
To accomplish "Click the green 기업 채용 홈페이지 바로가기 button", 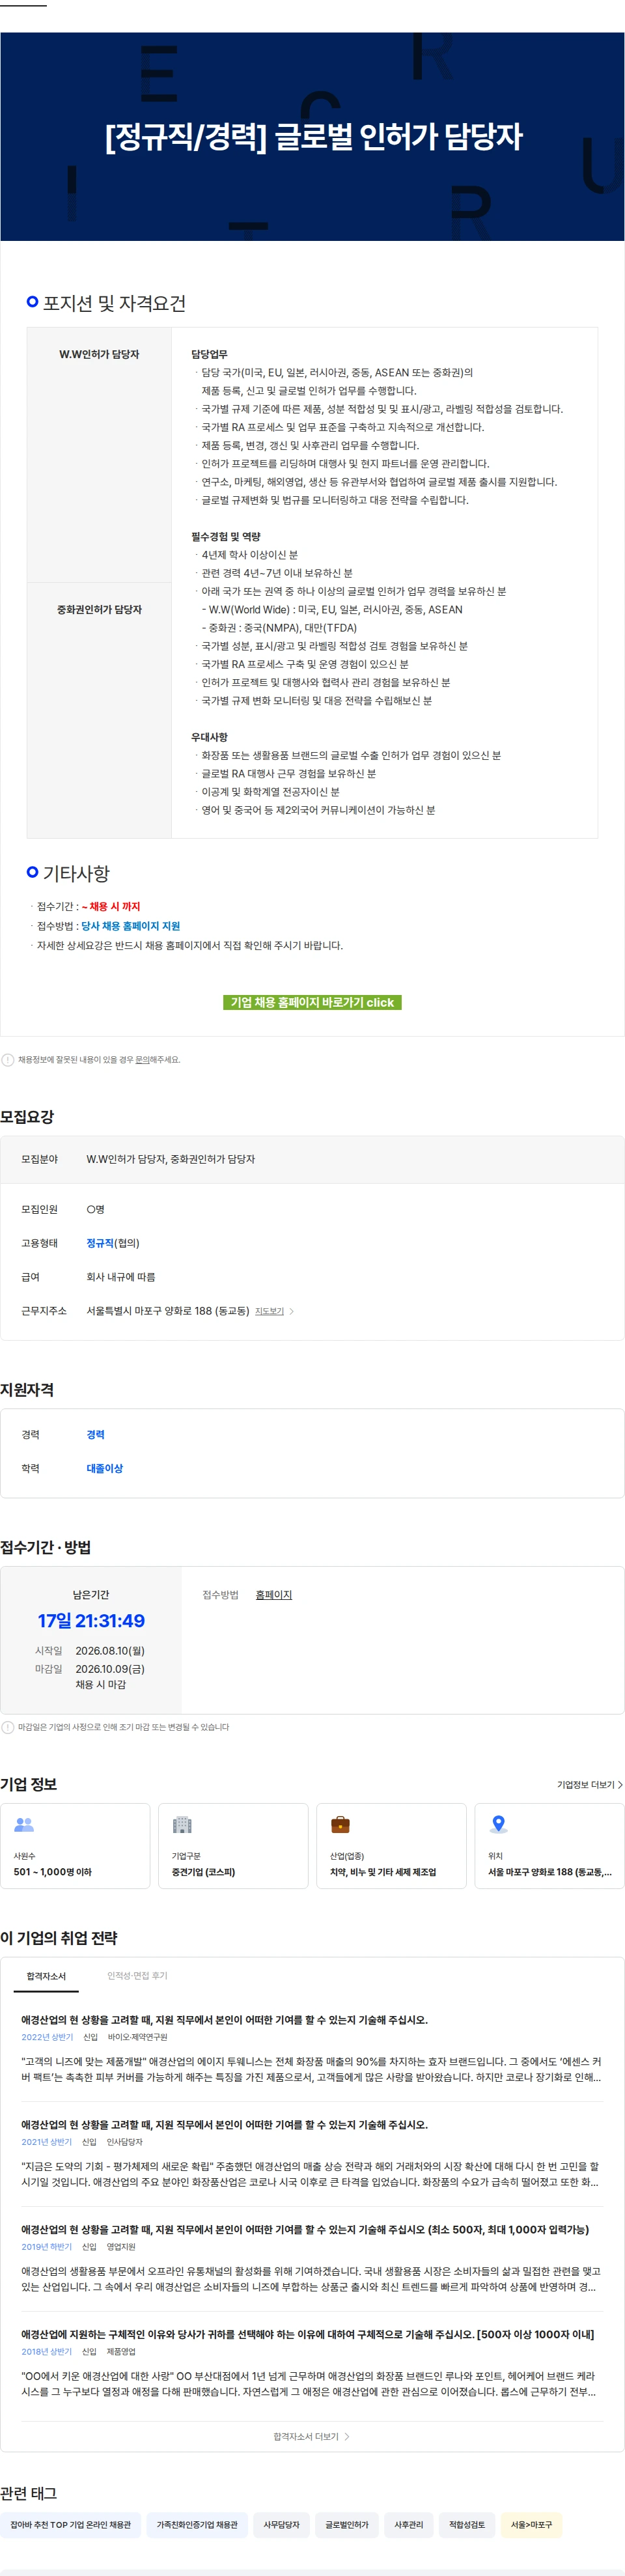I will pyautogui.click(x=312, y=1002).
